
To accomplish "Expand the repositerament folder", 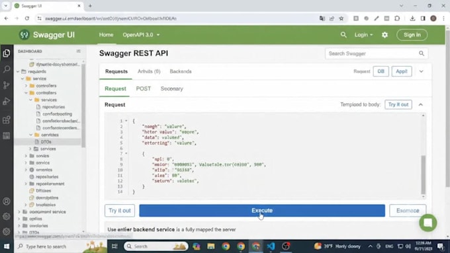I will tap(26, 184).
